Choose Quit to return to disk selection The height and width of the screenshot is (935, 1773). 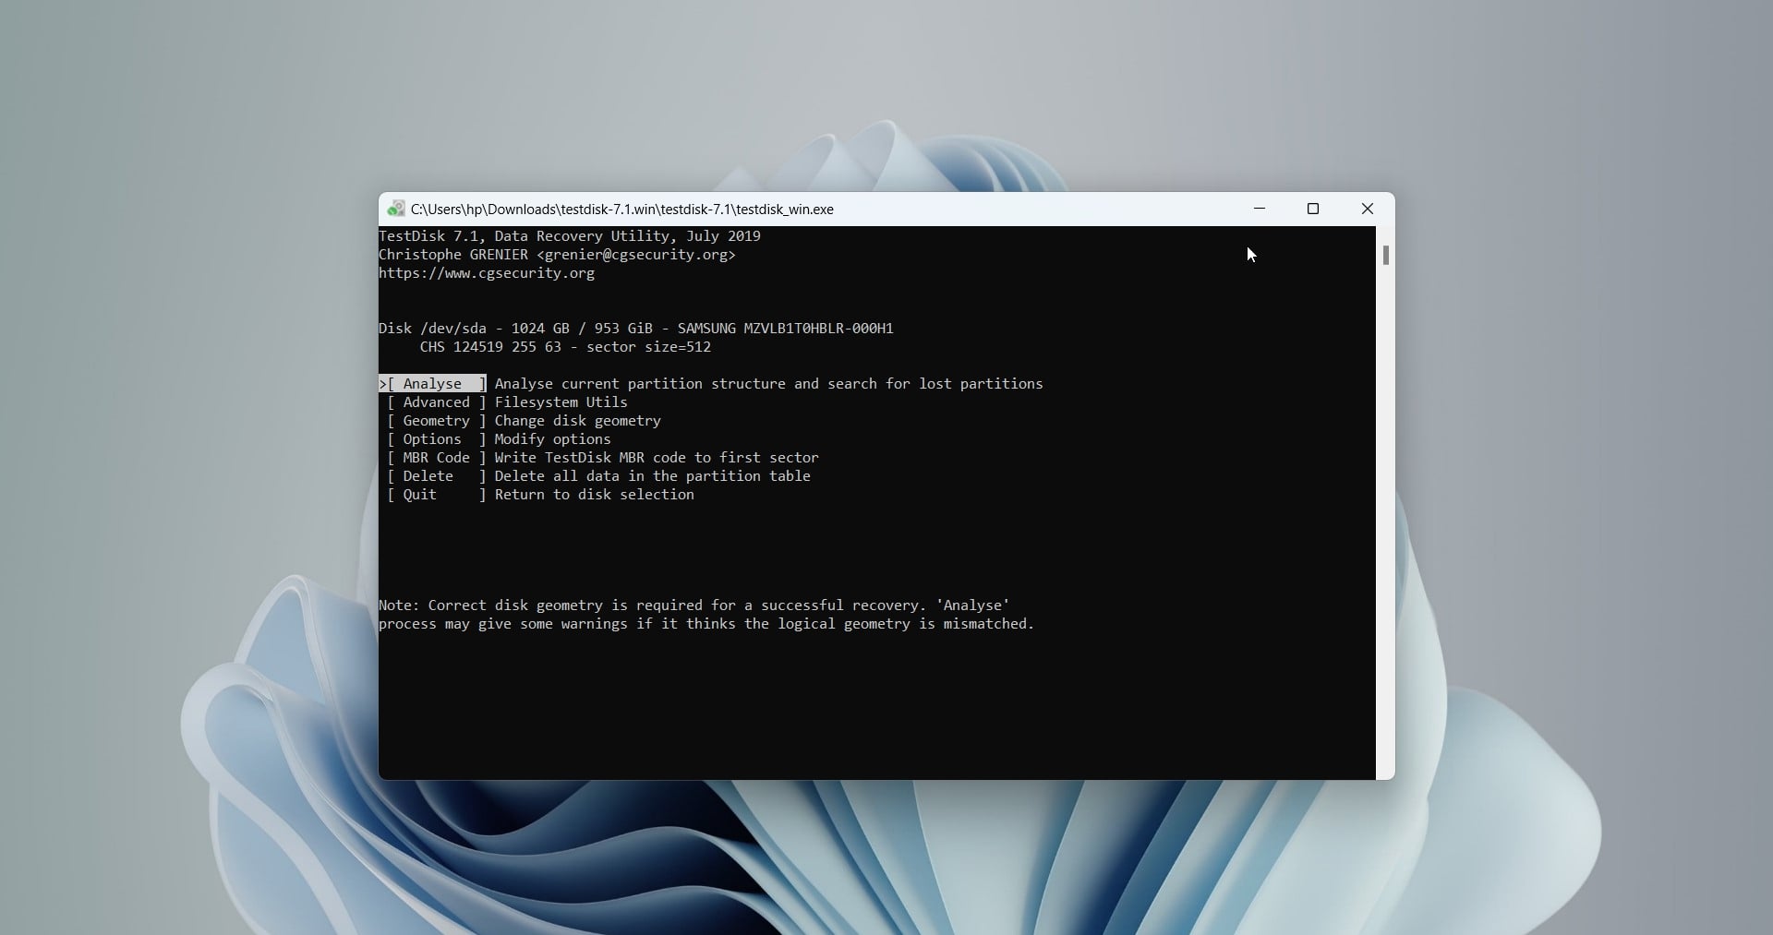[420, 495]
